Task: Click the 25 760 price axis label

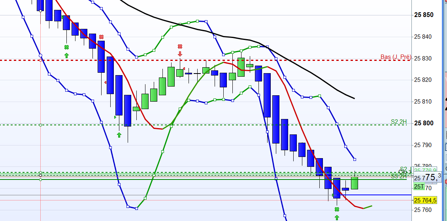Action: pos(424,210)
